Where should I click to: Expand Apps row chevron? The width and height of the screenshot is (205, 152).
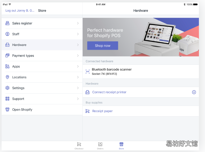pyautogui.click(x=78, y=66)
